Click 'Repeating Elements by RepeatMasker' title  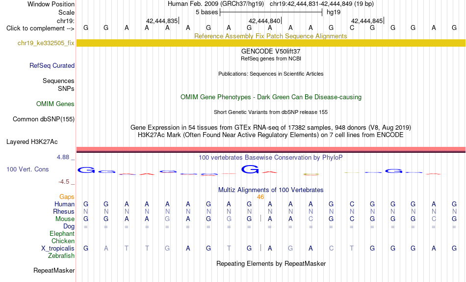point(271,264)
